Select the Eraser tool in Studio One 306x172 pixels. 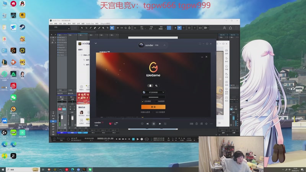click(95, 28)
